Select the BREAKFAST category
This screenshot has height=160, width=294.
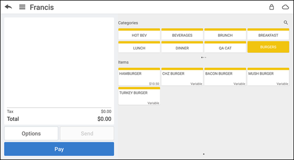pos(268,34)
